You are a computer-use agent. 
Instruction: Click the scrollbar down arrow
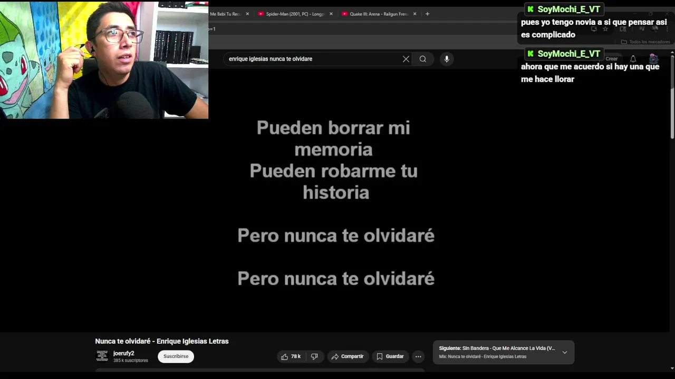(x=672, y=368)
